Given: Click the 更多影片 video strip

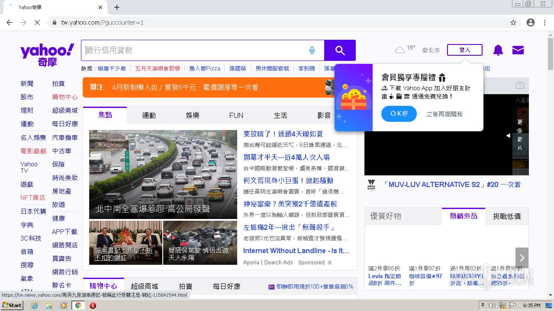Looking at the screenshot, I should pos(520,134).
